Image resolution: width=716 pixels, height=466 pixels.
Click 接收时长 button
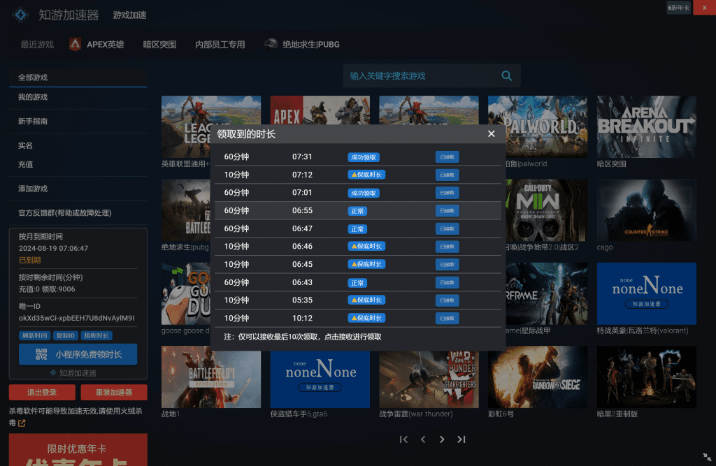(96, 335)
